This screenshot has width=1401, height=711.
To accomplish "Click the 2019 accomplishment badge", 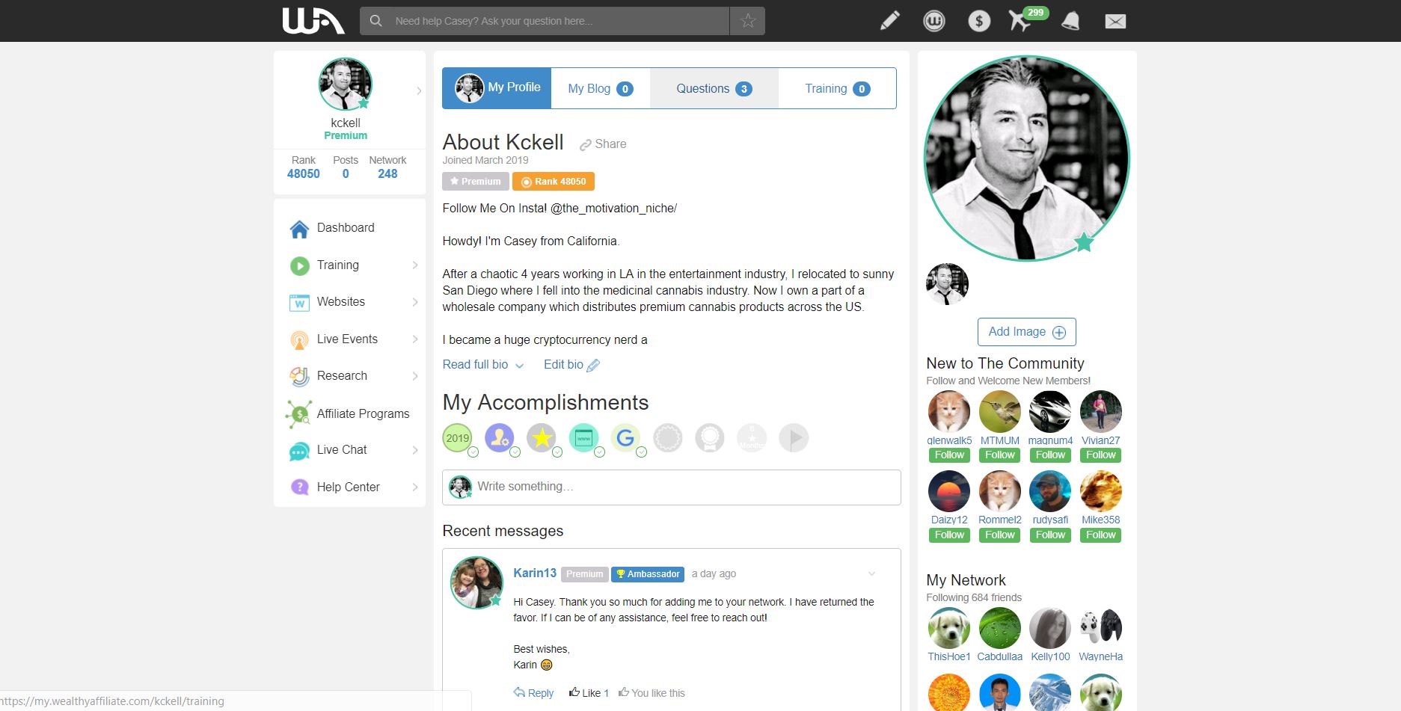I will 458,438.
